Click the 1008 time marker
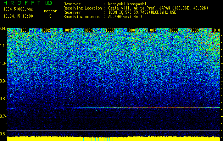 pos(173,30)
